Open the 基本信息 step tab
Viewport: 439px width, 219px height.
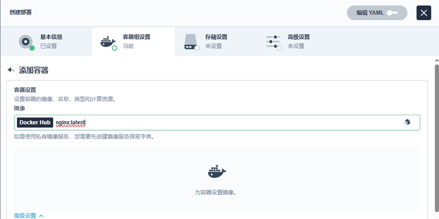46,42
